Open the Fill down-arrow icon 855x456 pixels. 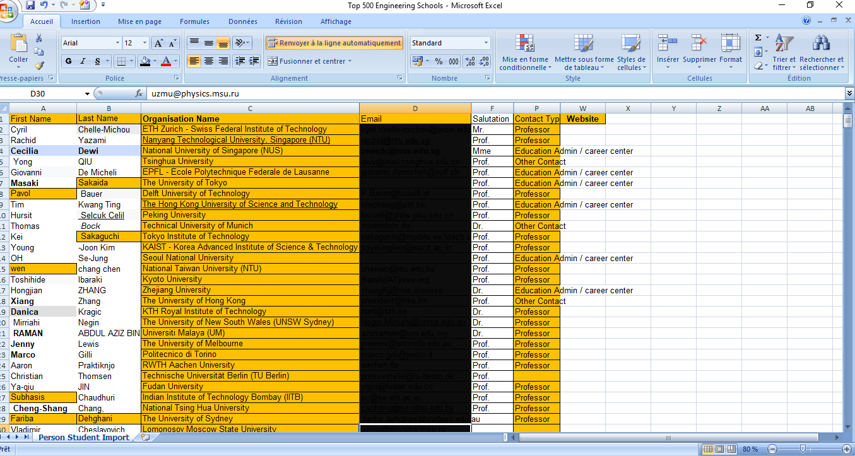pos(758,52)
